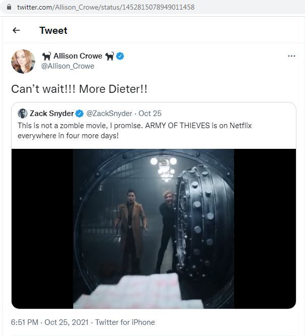Click the quoted tweet's Oct 25 date
The image size is (305, 336).
(x=150, y=113)
